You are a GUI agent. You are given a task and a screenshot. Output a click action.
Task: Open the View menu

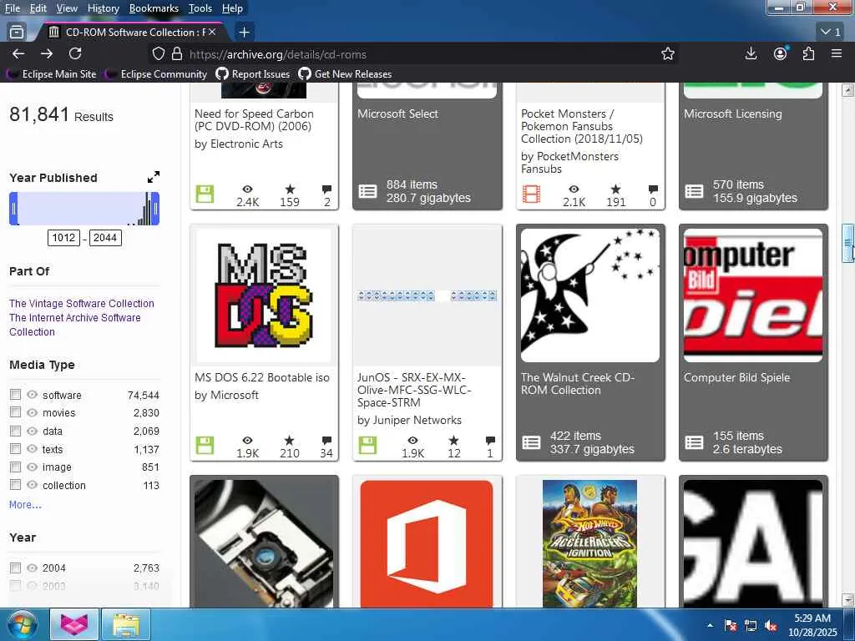(67, 8)
